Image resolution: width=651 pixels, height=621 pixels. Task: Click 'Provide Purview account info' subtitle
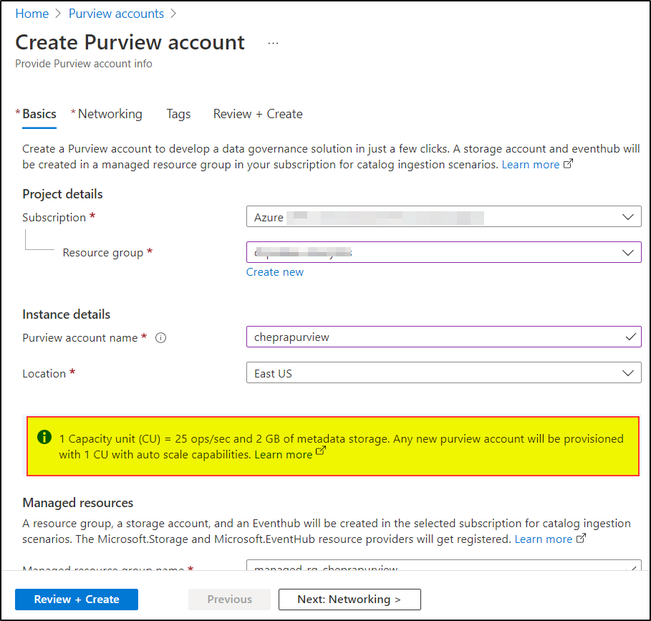84,64
